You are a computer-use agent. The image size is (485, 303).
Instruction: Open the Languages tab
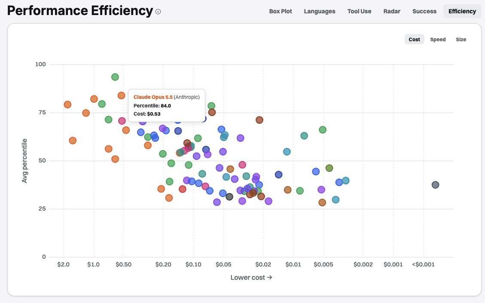click(x=320, y=12)
